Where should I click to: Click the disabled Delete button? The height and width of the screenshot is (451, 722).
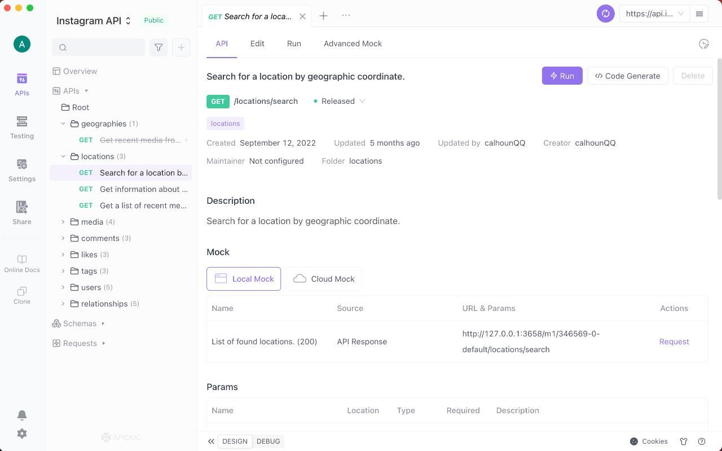pos(693,76)
